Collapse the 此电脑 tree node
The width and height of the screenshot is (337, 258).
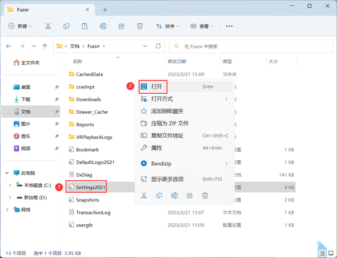[x=7, y=173]
